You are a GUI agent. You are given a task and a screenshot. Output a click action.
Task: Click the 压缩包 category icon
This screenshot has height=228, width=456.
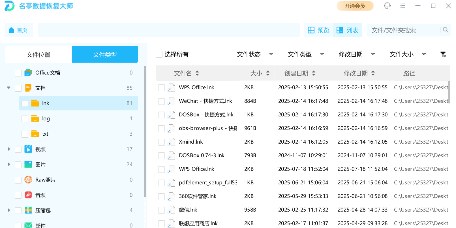pyautogui.click(x=28, y=210)
